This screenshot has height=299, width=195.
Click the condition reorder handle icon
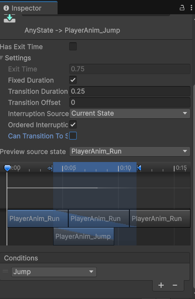coord(5,271)
